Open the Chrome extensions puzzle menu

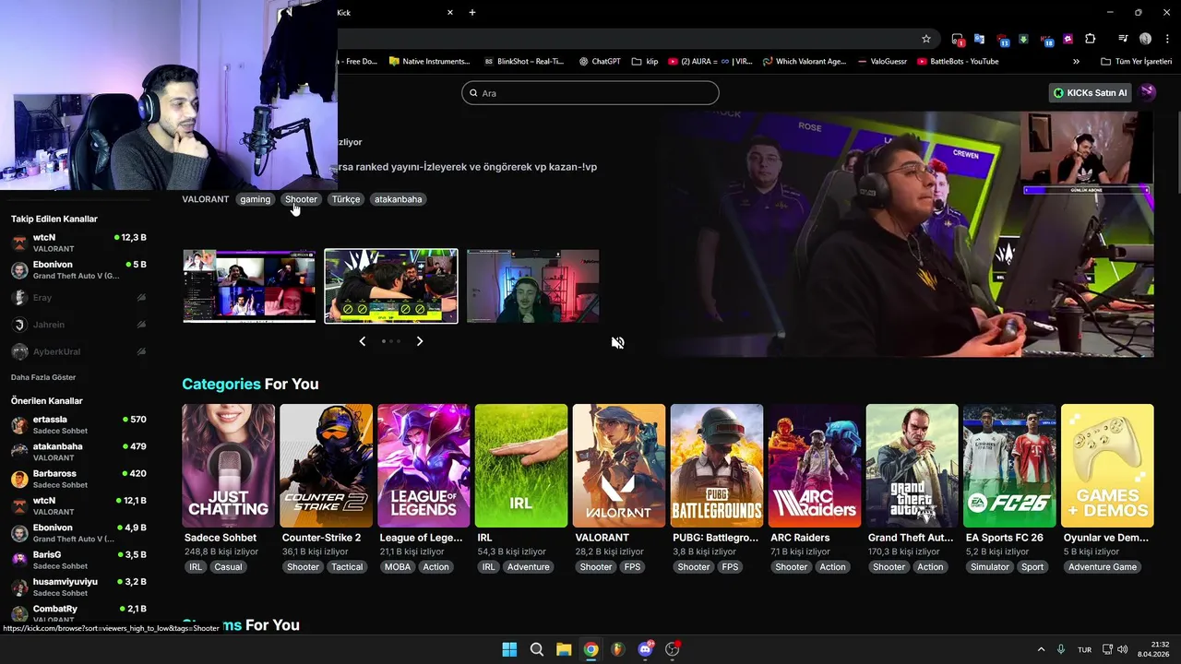[1090, 39]
